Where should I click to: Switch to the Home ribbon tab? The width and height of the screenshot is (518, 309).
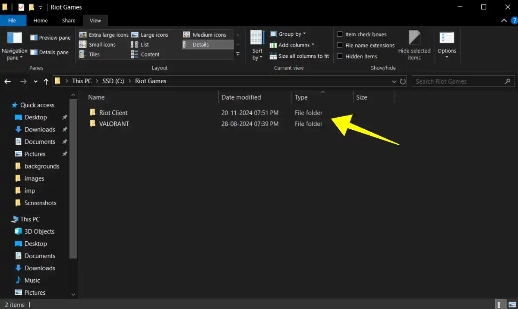tap(40, 20)
